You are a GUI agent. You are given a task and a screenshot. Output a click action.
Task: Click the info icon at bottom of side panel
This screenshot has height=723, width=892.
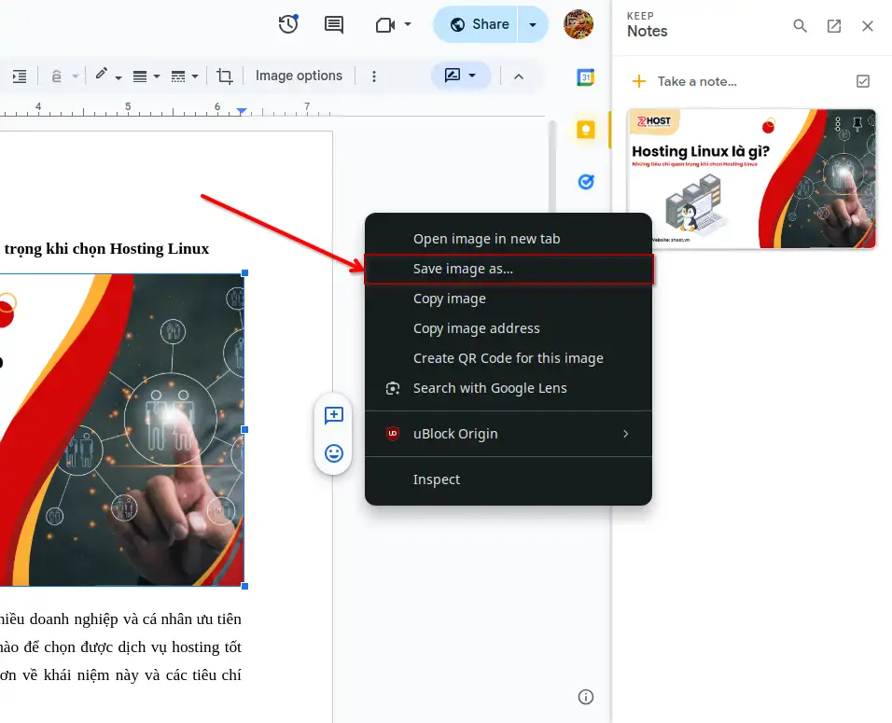click(x=585, y=697)
